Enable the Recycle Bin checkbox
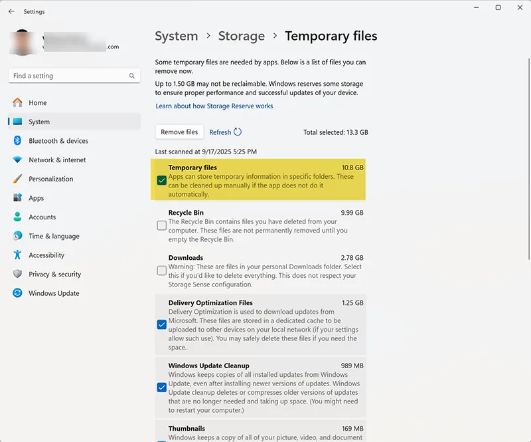 pyautogui.click(x=161, y=226)
